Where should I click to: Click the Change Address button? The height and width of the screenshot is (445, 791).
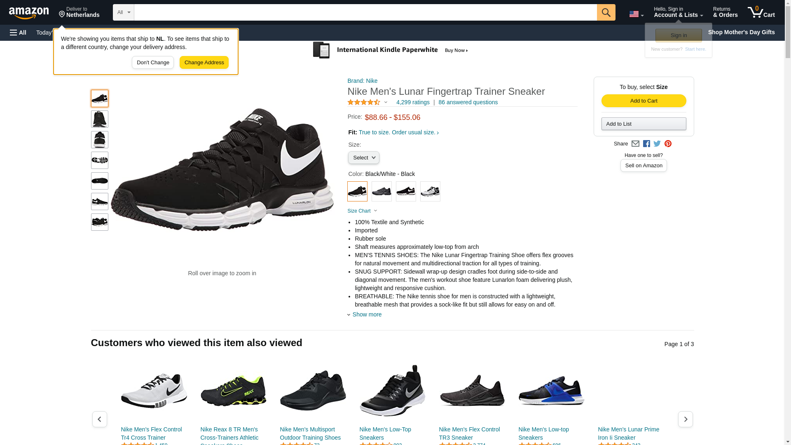click(x=204, y=63)
